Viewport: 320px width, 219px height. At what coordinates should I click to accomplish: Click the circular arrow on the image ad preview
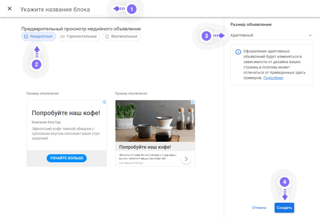pyautogui.click(x=186, y=159)
